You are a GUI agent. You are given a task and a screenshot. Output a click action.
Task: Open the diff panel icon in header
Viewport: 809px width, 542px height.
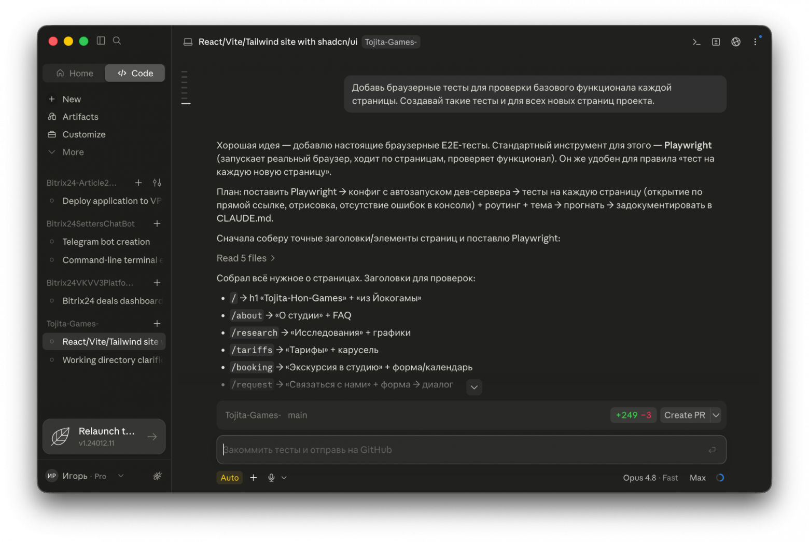coord(716,42)
